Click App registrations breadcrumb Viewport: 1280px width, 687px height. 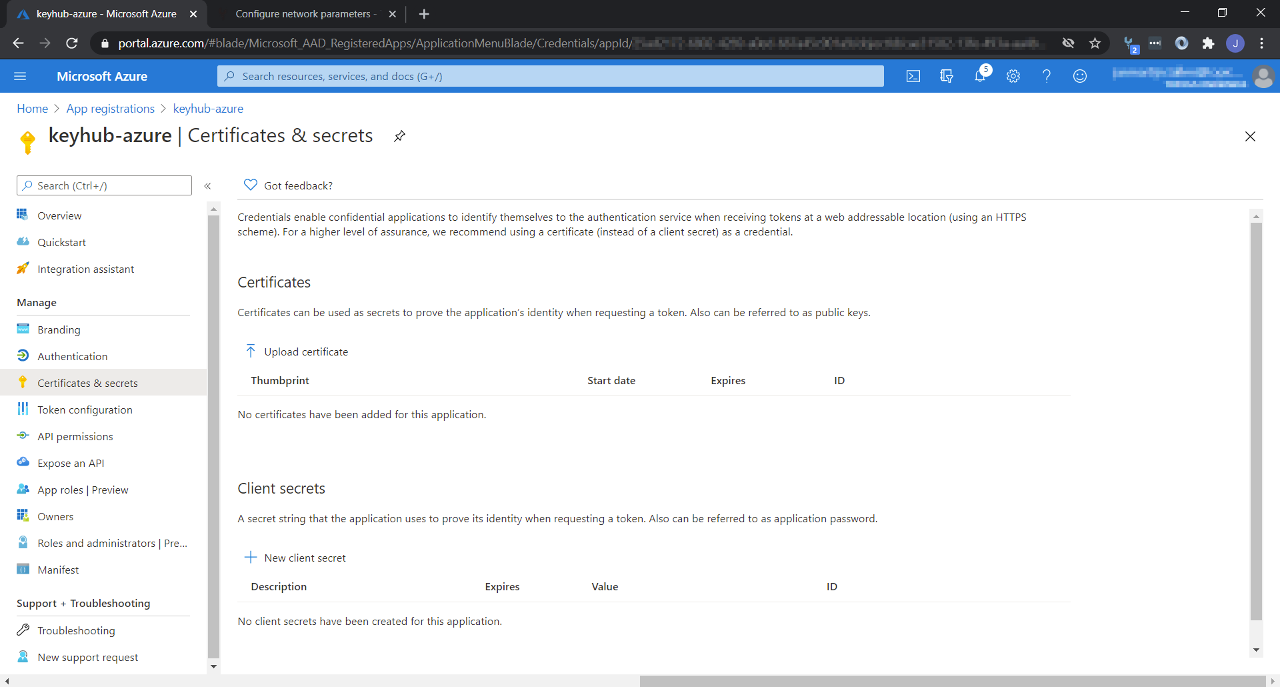click(110, 109)
